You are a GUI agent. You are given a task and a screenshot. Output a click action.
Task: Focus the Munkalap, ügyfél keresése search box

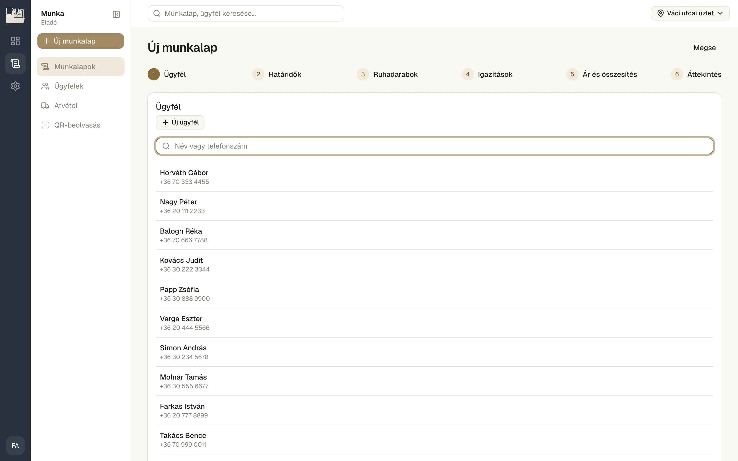point(246,13)
